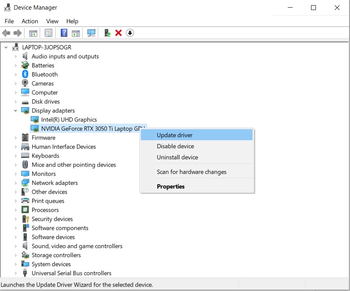
Task: Expand the Disk drives category arrow
Action: point(15,102)
